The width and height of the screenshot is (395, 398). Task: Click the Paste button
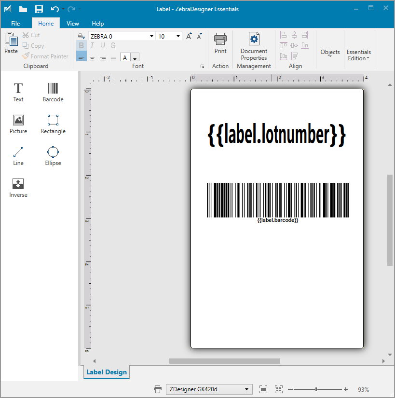click(11, 43)
